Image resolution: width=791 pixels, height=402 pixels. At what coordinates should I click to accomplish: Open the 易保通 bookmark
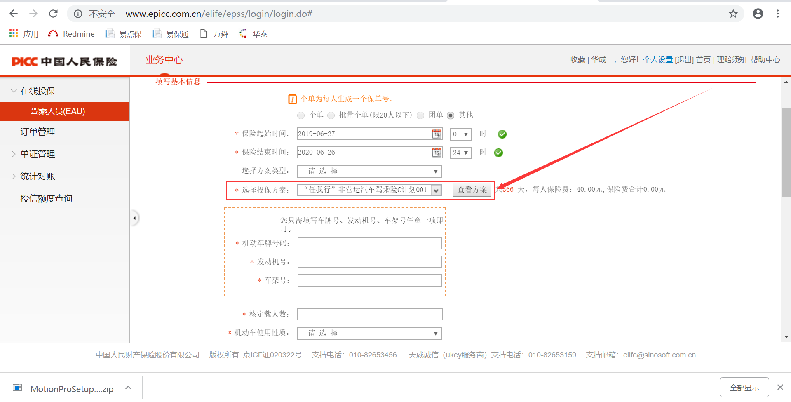(170, 34)
